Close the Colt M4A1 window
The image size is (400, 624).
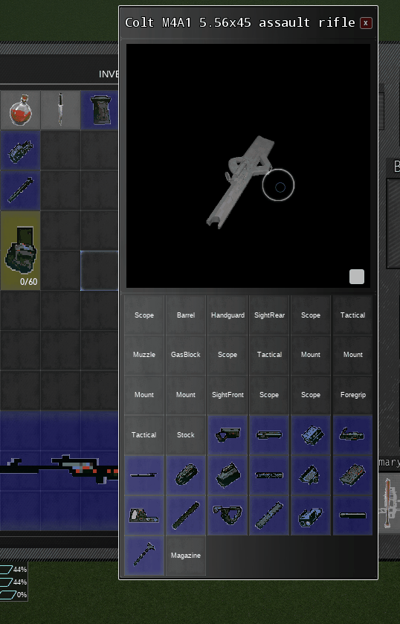coord(366,23)
